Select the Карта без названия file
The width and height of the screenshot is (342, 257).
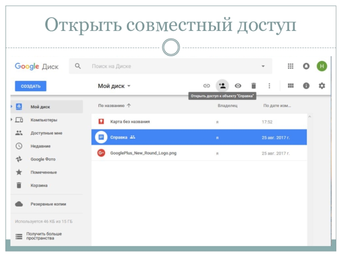pyautogui.click(x=199, y=122)
